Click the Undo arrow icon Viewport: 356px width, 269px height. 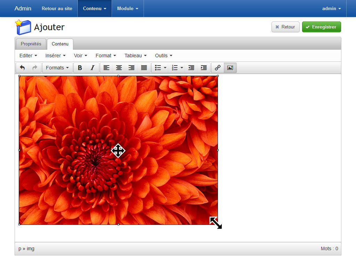tap(22, 68)
